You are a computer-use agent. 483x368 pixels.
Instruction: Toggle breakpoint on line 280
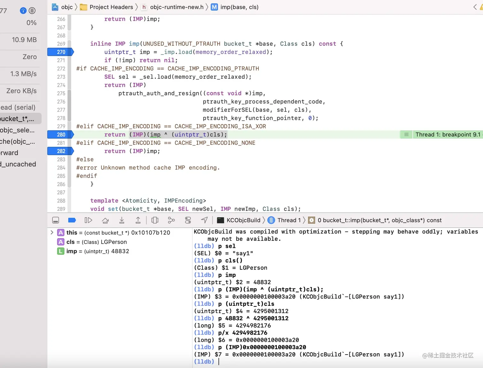(60, 135)
